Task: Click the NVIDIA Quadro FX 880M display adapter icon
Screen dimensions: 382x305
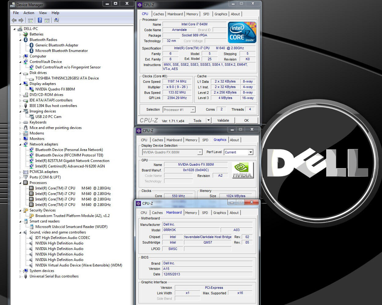Action: [x=31, y=89]
